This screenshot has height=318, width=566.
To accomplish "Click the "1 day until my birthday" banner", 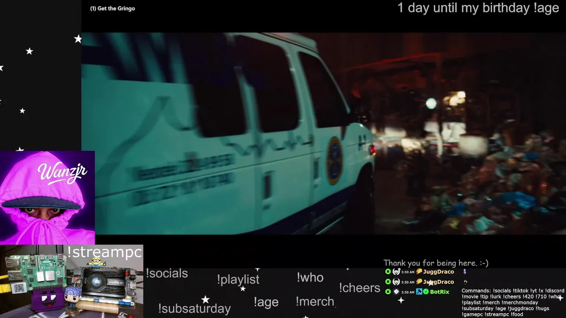I will pos(478,8).
